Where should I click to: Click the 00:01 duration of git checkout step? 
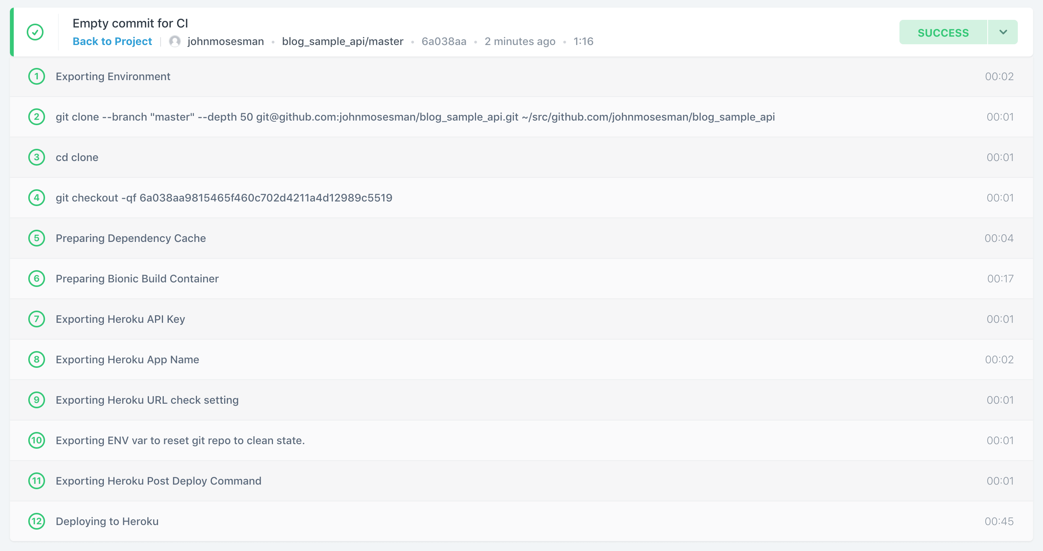(1000, 198)
